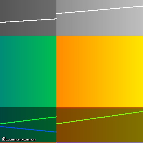Screen dimensions: 143x143
Task: Click the bright green line in dark green panel
Action: coord(28,120)
